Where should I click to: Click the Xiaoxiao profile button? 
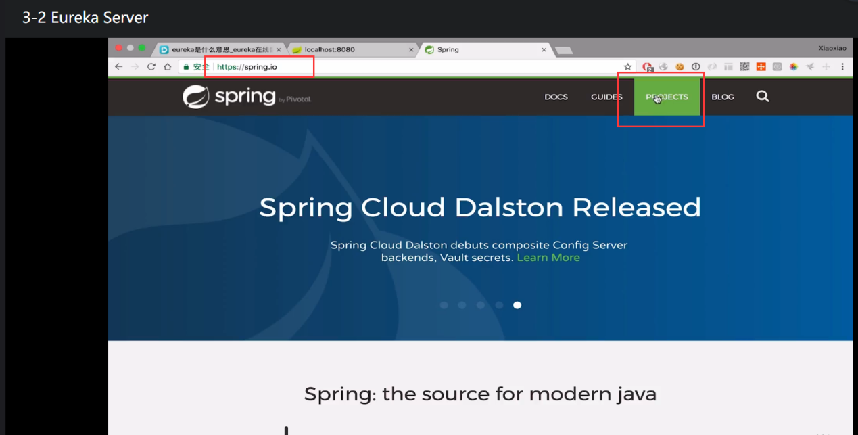[x=832, y=49]
